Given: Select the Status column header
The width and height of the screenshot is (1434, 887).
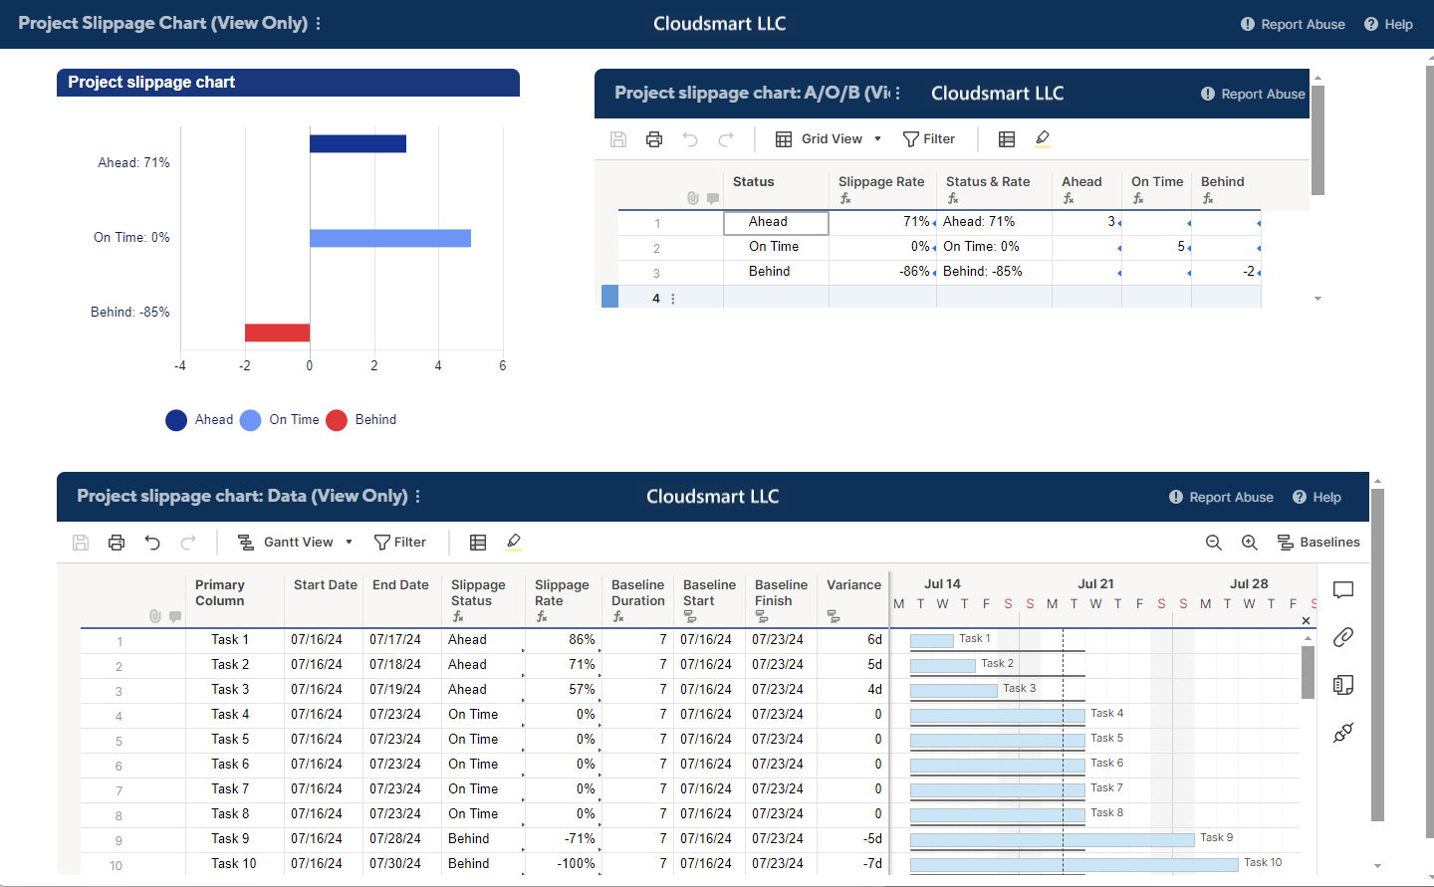Looking at the screenshot, I should (776, 189).
